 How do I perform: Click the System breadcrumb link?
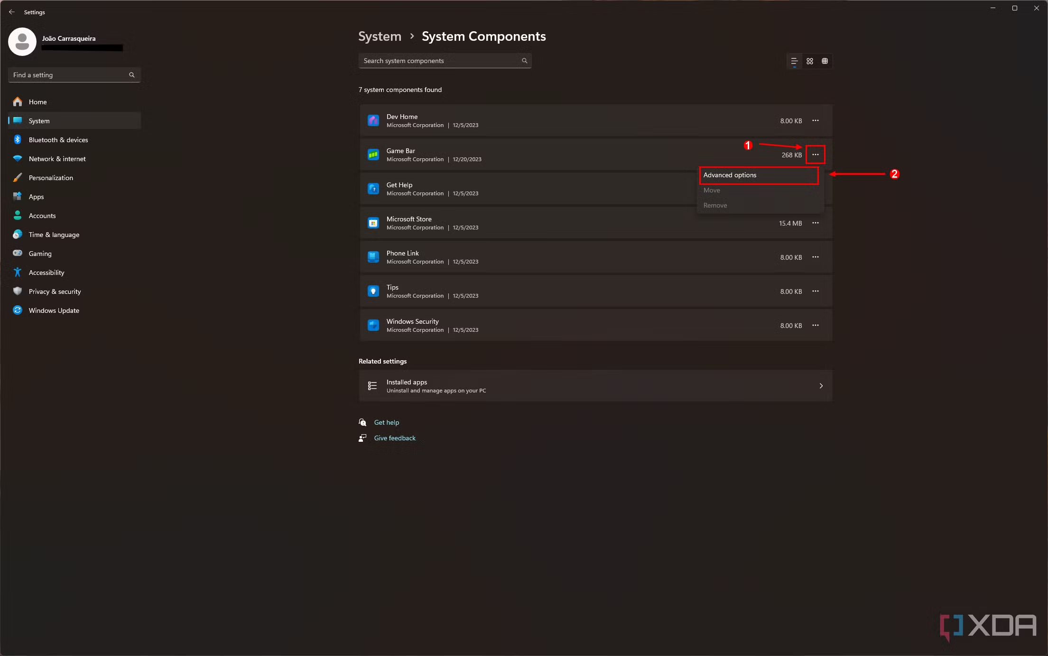pos(380,36)
